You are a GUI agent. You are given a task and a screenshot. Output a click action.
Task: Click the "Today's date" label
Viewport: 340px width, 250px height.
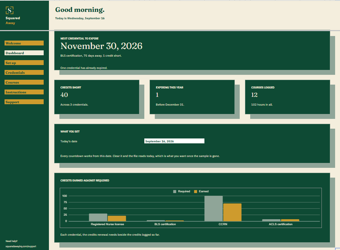point(69,141)
